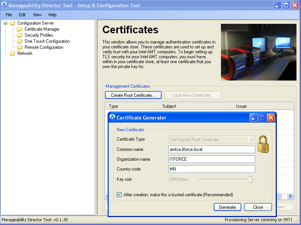Open the File menu

click(x=9, y=15)
